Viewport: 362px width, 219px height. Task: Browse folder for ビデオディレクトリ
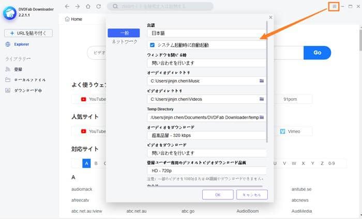coord(262,99)
